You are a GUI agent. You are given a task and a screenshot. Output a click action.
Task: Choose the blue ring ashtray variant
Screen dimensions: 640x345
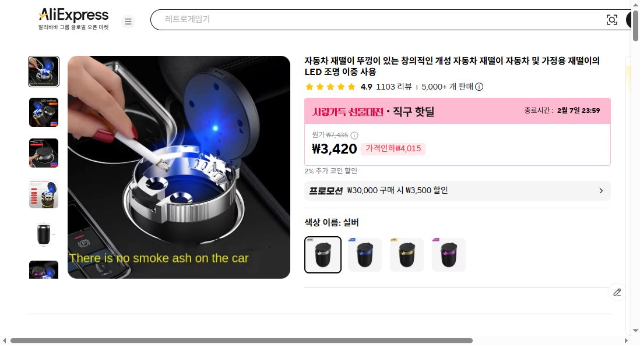coord(365,255)
